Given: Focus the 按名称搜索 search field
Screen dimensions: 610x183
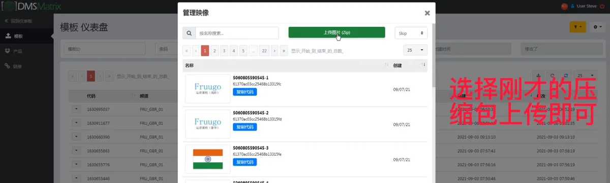Looking at the screenshot, I should (237, 33).
